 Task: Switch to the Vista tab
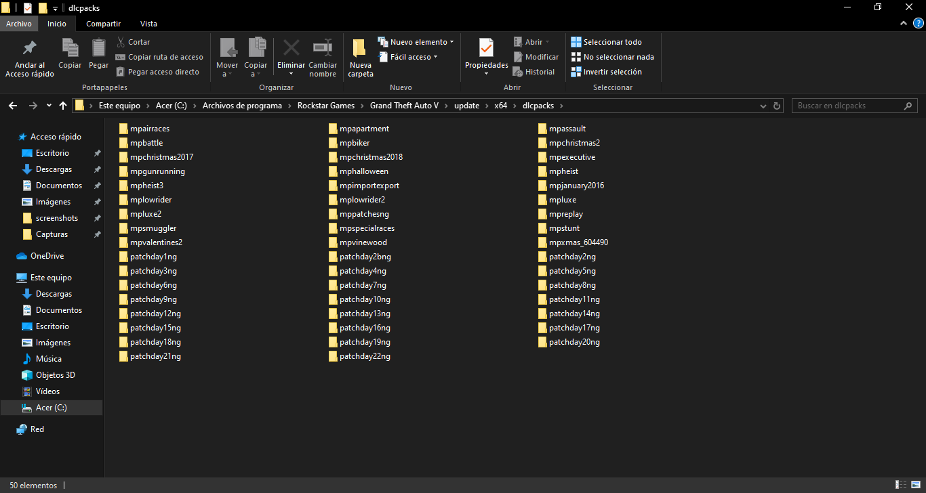pos(148,24)
